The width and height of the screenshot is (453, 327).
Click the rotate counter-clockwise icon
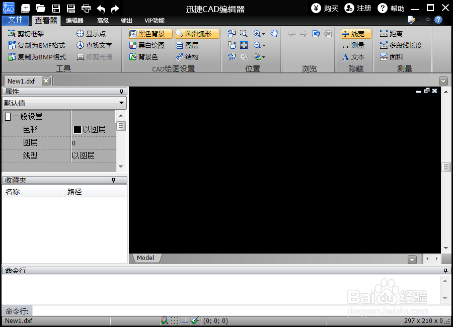pyautogui.click(x=232, y=34)
